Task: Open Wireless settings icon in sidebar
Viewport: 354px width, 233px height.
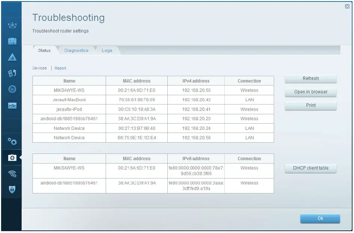Action: pyautogui.click(x=12, y=174)
